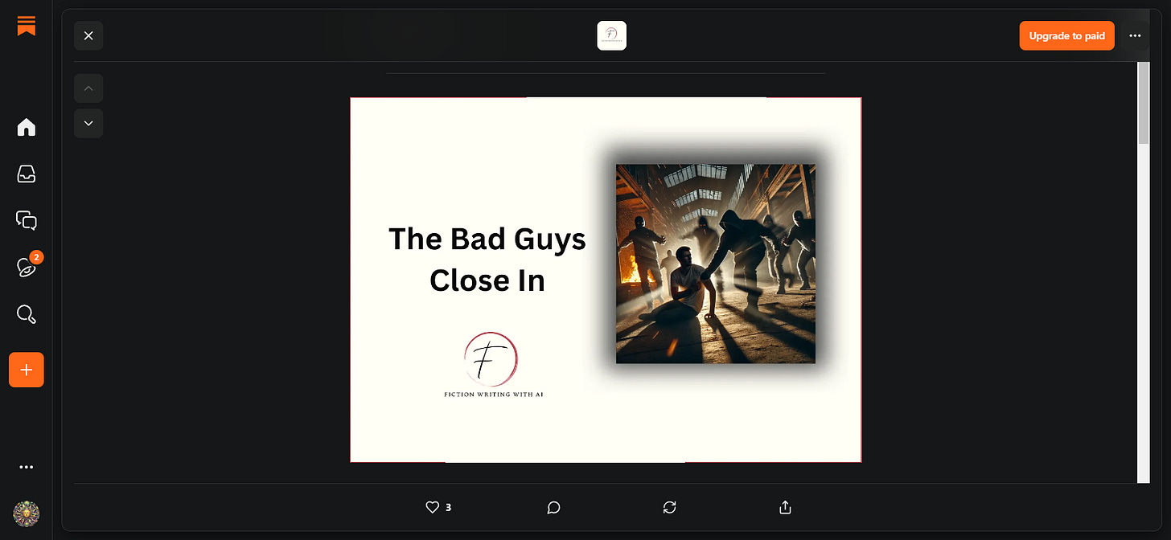Open post options three-dot menu
Image resolution: width=1171 pixels, height=540 pixels.
click(x=1135, y=35)
